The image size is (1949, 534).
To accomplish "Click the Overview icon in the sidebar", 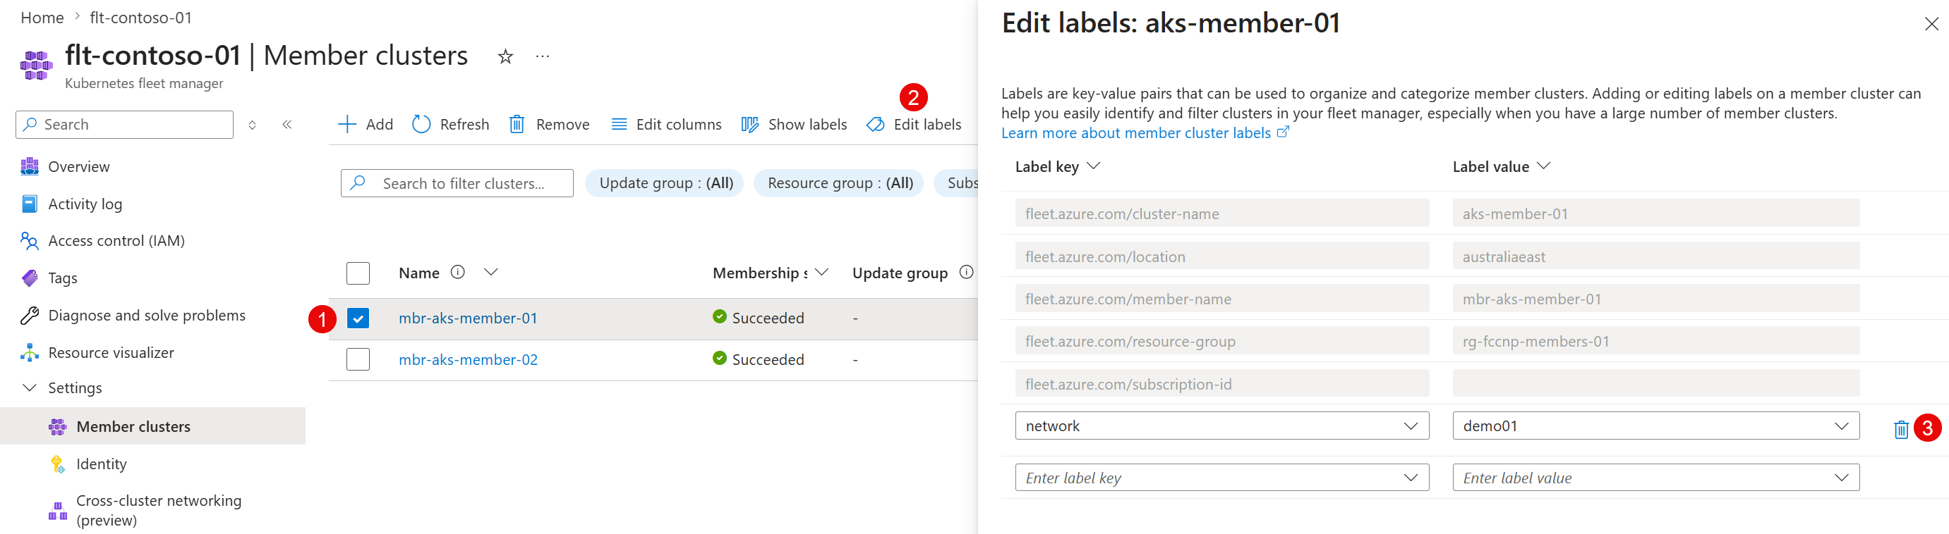I will pos(30,167).
